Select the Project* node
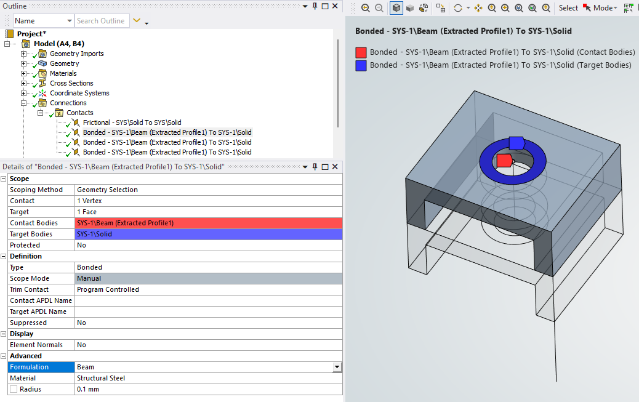 [31, 34]
